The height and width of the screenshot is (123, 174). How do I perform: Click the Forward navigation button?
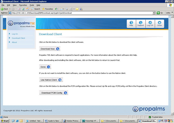(13, 9)
